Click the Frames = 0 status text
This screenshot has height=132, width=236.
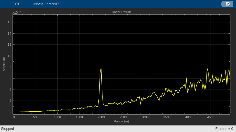click(x=224, y=129)
